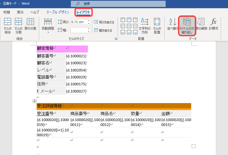Select top-left cell alignment option
Screen dimensions: 228x155
tap(123, 20)
